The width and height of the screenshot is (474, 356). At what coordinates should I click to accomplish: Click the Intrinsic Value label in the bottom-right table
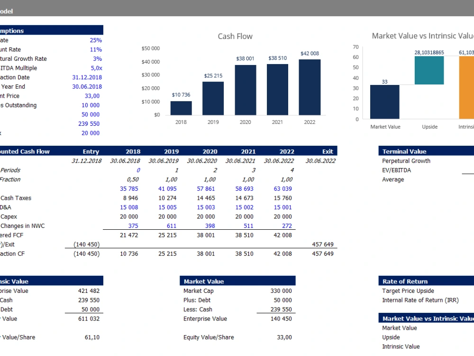(401, 347)
